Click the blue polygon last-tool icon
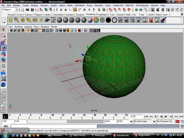This screenshot has height=138, width=184. pyautogui.click(x=3, y=85)
